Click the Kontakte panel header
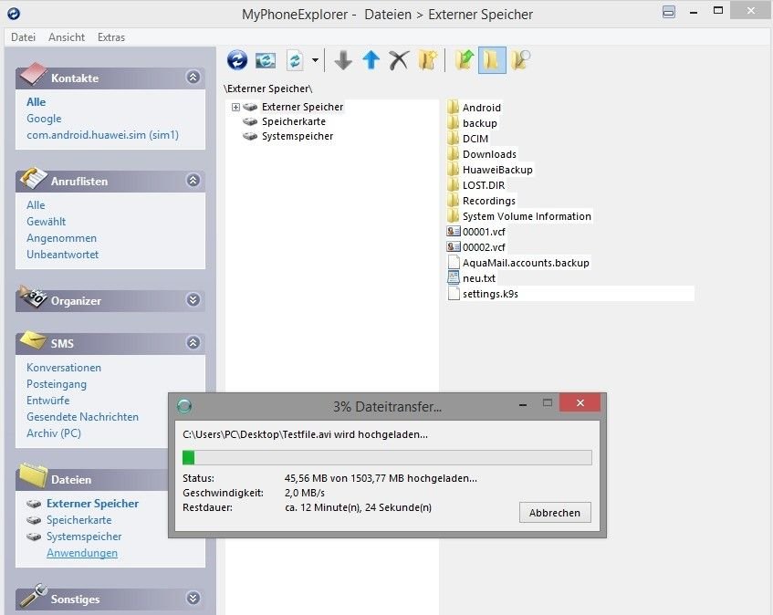The height and width of the screenshot is (615, 773). click(110, 78)
